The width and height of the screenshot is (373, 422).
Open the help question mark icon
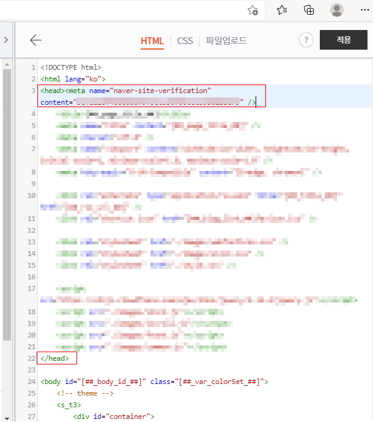click(x=306, y=40)
